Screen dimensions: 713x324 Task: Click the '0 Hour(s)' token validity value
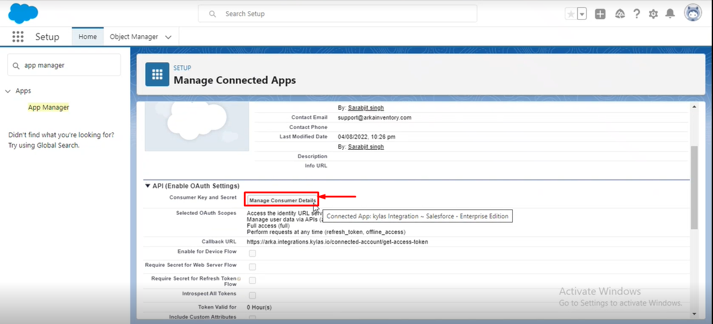(x=259, y=307)
